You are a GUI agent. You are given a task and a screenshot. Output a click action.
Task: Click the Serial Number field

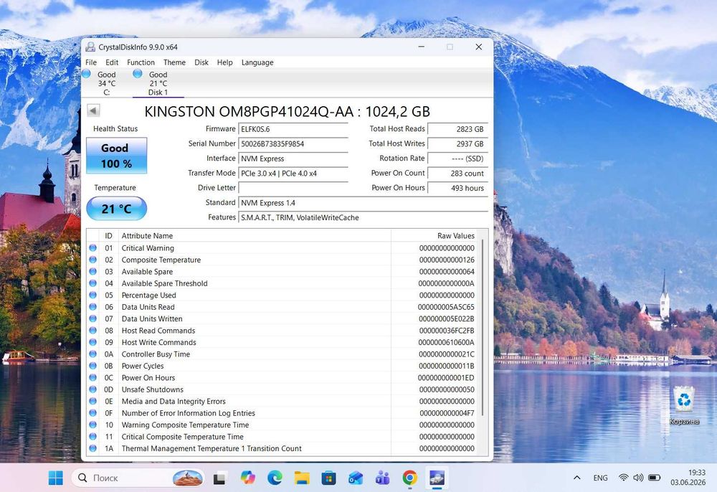point(293,144)
